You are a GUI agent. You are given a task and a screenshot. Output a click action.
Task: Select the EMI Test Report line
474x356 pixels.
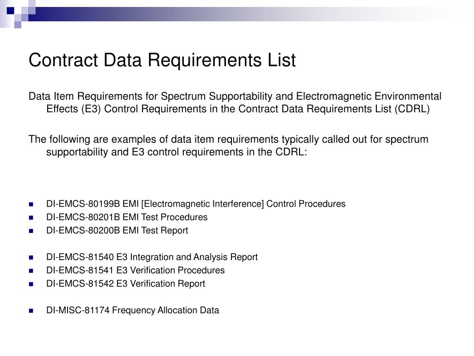(x=117, y=231)
